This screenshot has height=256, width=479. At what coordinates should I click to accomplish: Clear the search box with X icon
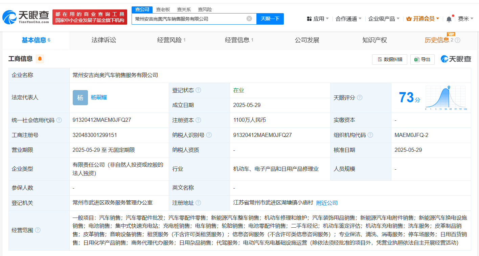pos(249,19)
